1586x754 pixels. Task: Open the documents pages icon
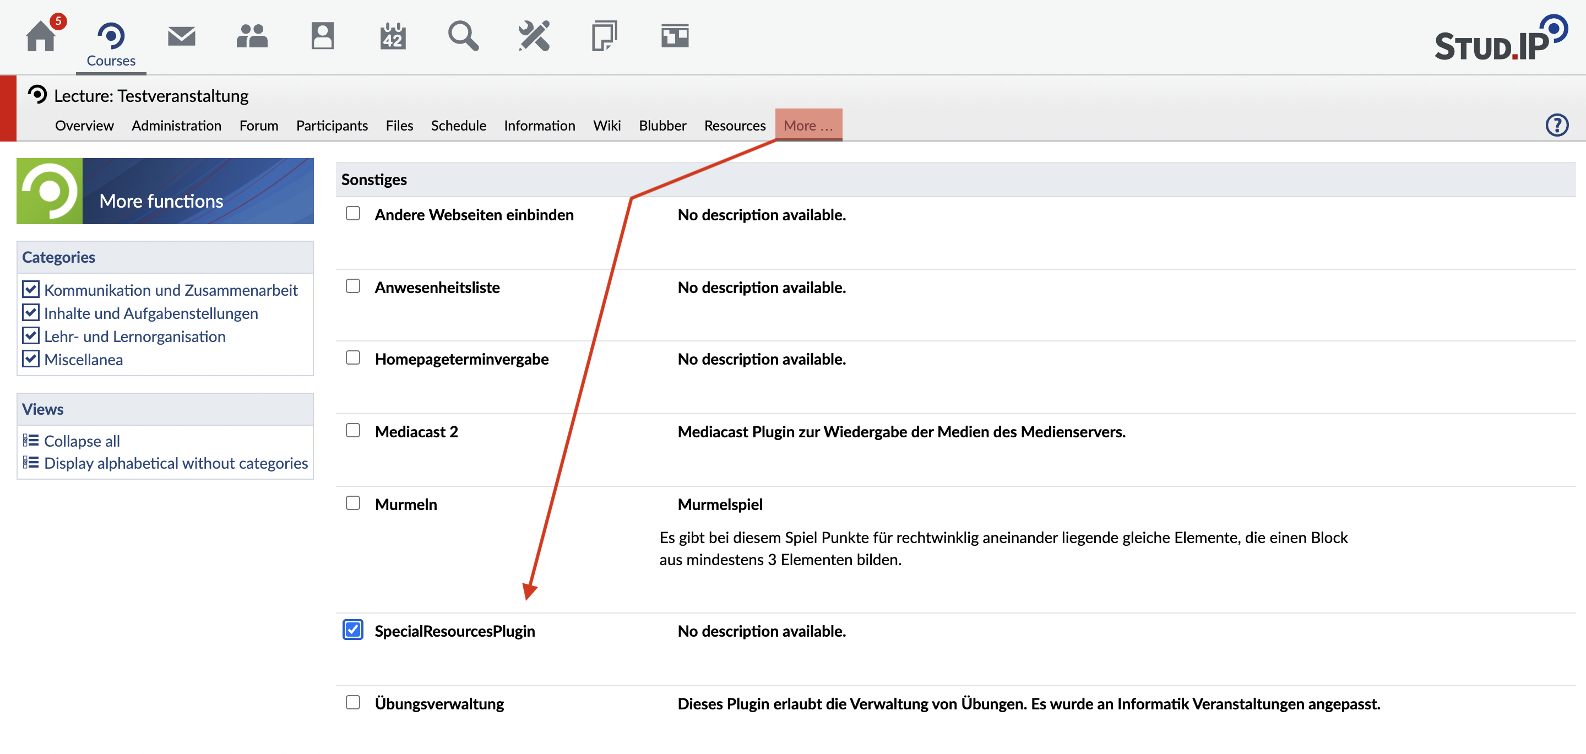pos(604,36)
